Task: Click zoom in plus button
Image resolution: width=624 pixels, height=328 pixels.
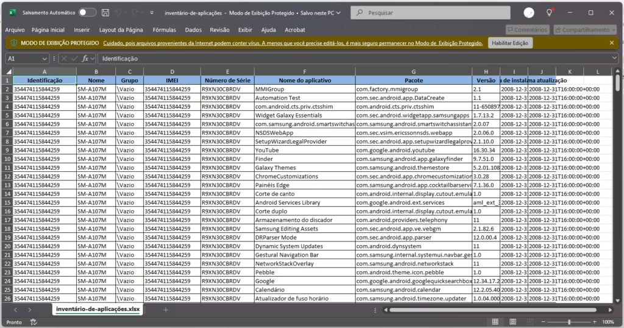Action: coord(595,322)
